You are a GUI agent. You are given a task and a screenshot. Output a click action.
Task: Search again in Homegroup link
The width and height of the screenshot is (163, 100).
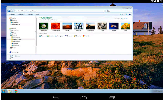(x=59, y=36)
